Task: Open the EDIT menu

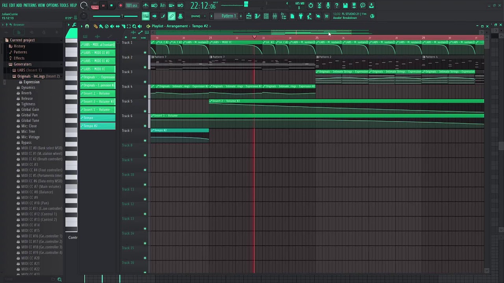Action: tap(12, 6)
